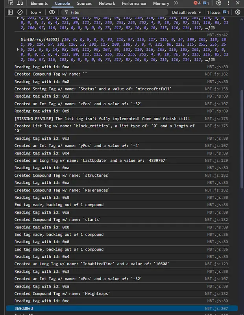Viewport: 244px width, 315px height.
Task: Open the NBT.js:173 source link
Action: coord(218,119)
